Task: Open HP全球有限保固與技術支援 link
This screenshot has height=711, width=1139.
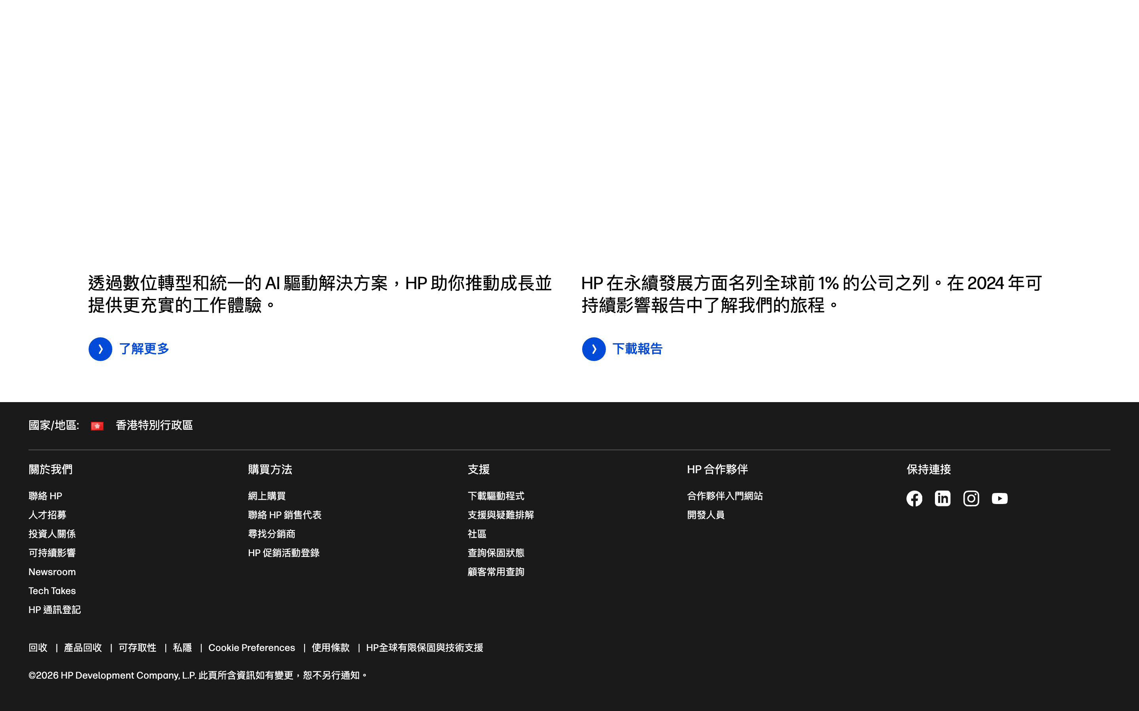Action: click(424, 648)
